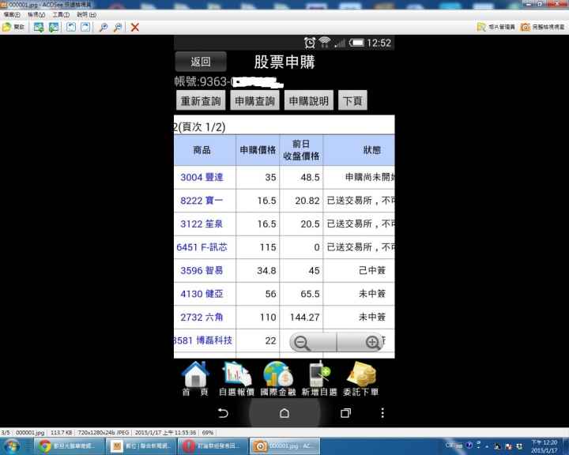Click the taskbar clock showing 12:20
Screen dimensions: 569x455
544,446
